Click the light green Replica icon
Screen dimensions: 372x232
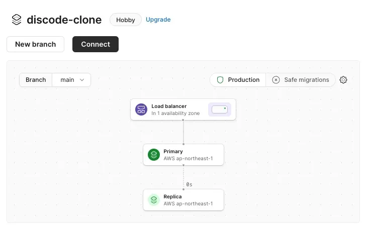coord(154,200)
